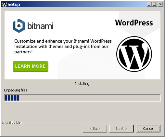Click the 'Customize and enhance' banner text
165x137 pixels.
[63, 47]
